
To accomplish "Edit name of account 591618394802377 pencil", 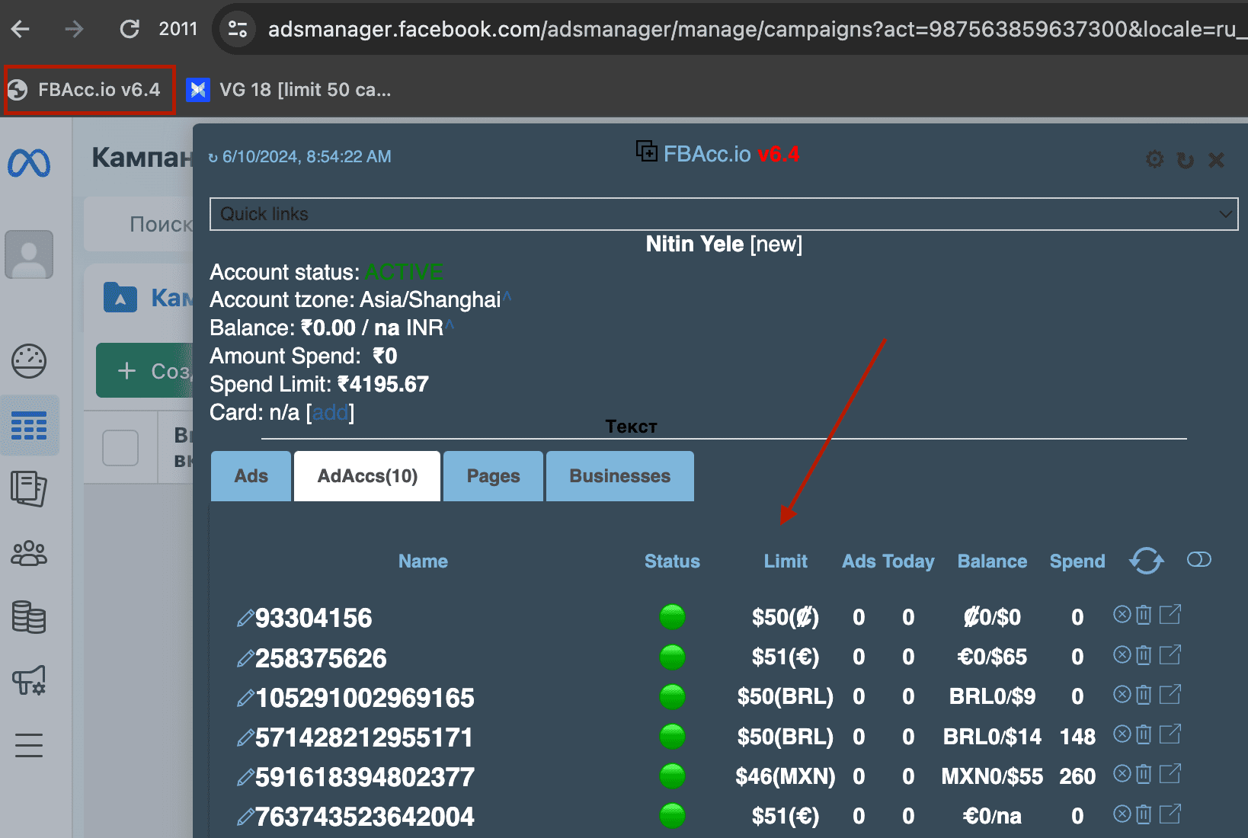I will (x=245, y=777).
